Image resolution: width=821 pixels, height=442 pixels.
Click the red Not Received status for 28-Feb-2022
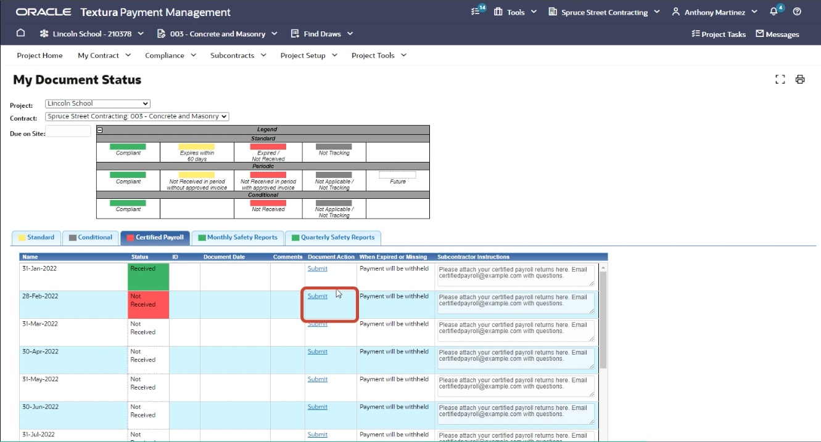point(149,305)
